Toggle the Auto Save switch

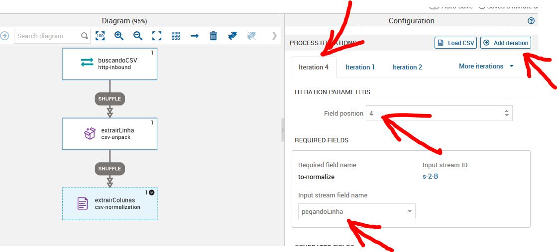click(x=434, y=6)
